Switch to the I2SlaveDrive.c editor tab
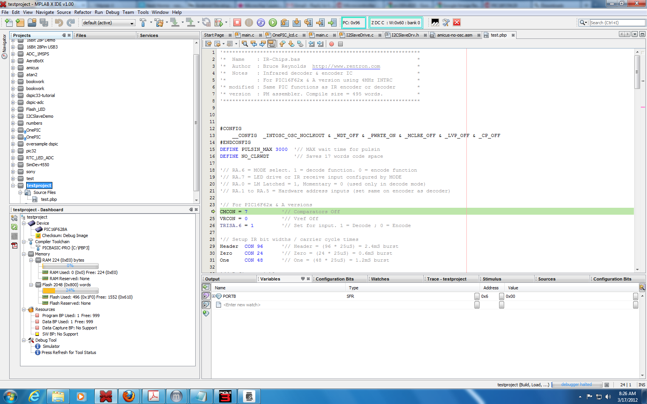The height and width of the screenshot is (404, 647). click(359, 35)
